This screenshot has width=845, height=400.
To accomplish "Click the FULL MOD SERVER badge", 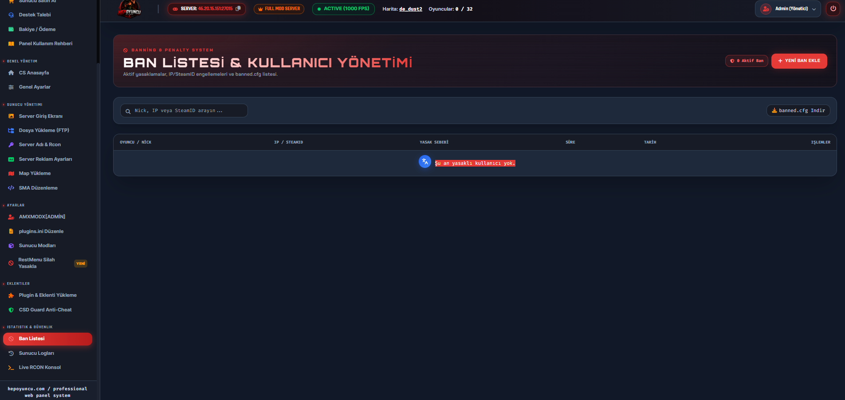I will [279, 9].
